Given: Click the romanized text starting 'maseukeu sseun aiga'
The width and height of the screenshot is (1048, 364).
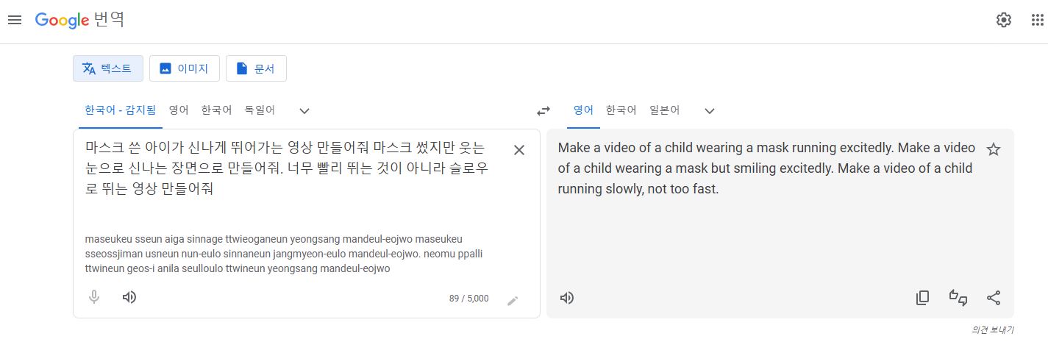Looking at the screenshot, I should pos(284,254).
